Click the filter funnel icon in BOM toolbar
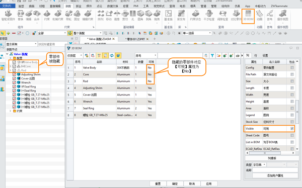 212,56
